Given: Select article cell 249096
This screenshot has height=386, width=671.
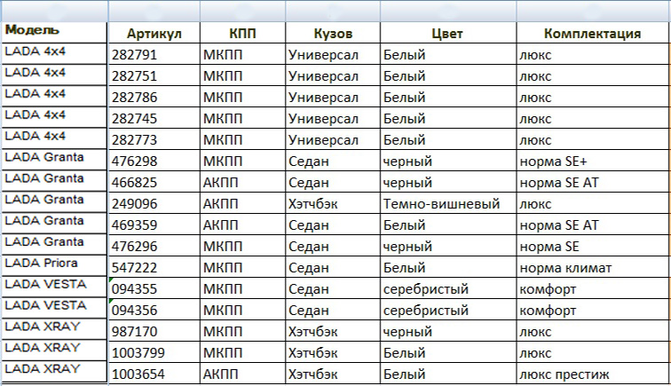Looking at the screenshot, I should (154, 203).
